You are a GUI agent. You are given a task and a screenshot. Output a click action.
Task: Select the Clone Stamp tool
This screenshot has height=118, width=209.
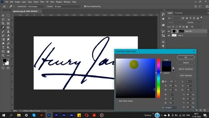[x=8, y=31]
